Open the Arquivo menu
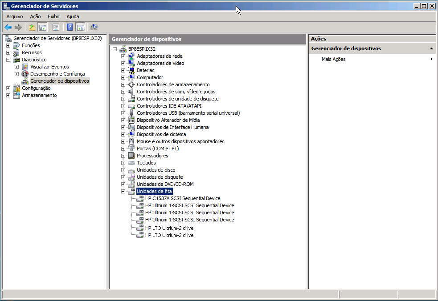Image resolution: width=438 pixels, height=301 pixels. point(15,16)
